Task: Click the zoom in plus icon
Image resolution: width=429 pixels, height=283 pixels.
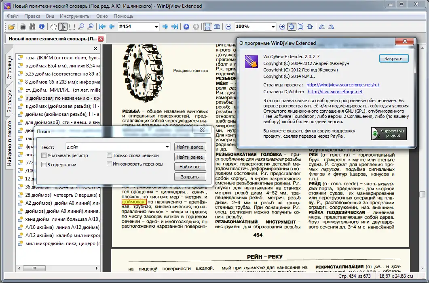Action: (x=283, y=27)
